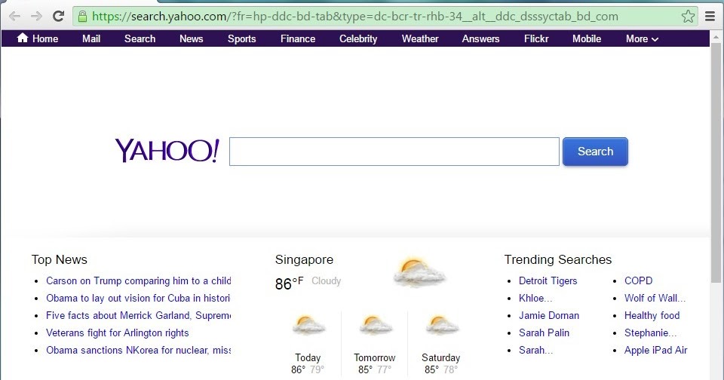Reload the page with refresh icon
This screenshot has width=724, height=380.
(x=58, y=17)
